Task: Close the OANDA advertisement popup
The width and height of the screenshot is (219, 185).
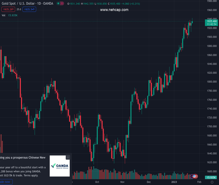Action: tap(68, 157)
